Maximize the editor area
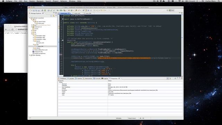Viewport: 222px width, 125px height. click(182, 13)
